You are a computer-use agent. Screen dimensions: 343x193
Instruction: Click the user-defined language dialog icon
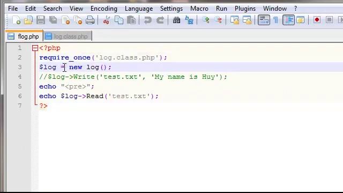[301, 20]
